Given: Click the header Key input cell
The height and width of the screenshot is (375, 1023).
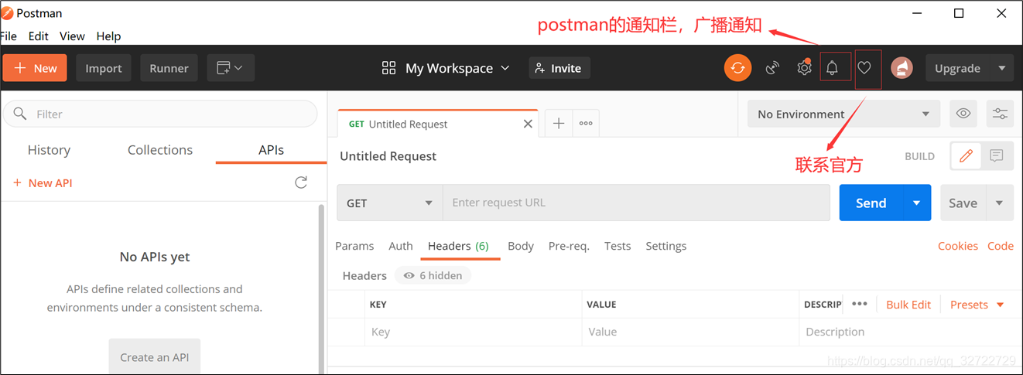Looking at the screenshot, I should click(473, 332).
